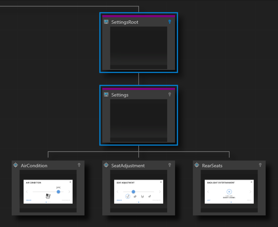
Task: Click the AirCondition node type icon
Action: (x=15, y=165)
